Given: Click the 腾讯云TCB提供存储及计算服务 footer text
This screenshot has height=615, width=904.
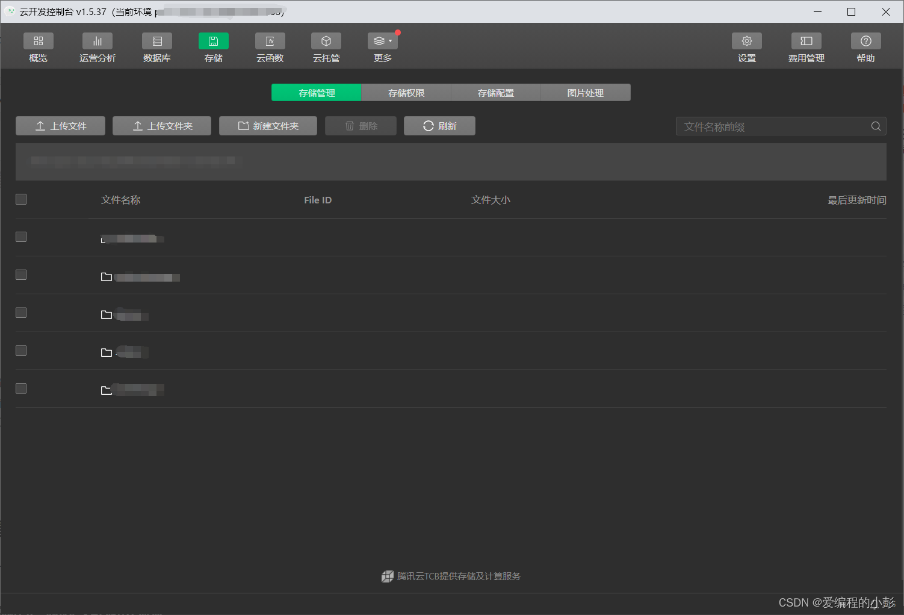Looking at the screenshot, I should click(x=459, y=576).
